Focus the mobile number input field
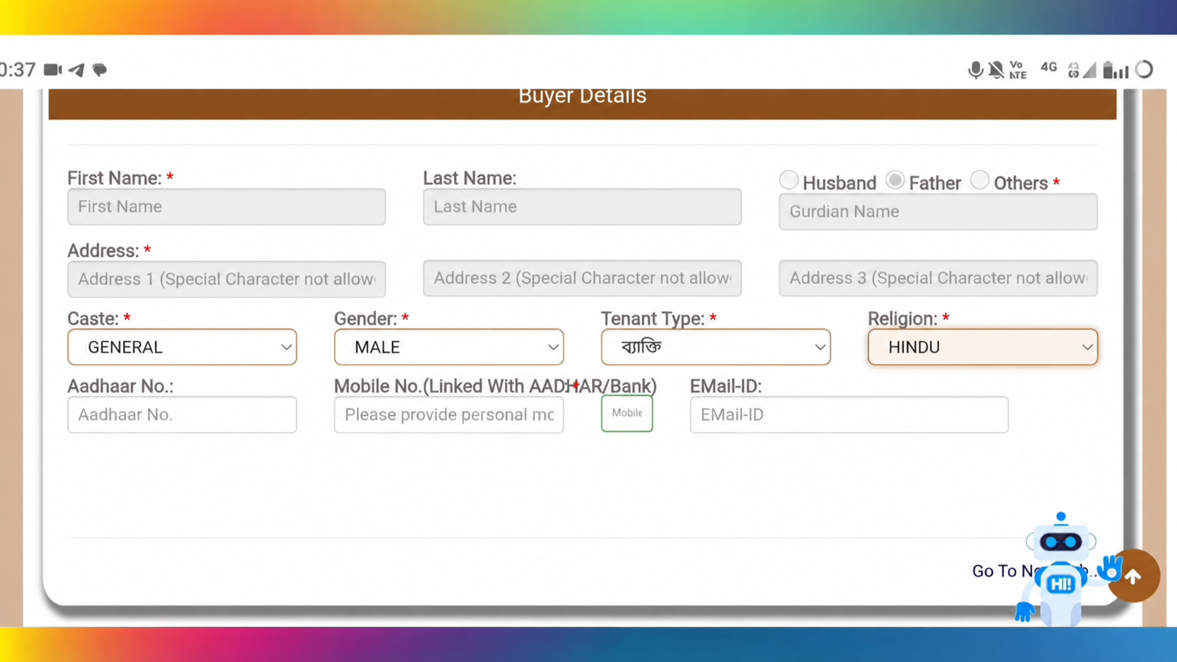This screenshot has width=1177, height=662. click(449, 414)
